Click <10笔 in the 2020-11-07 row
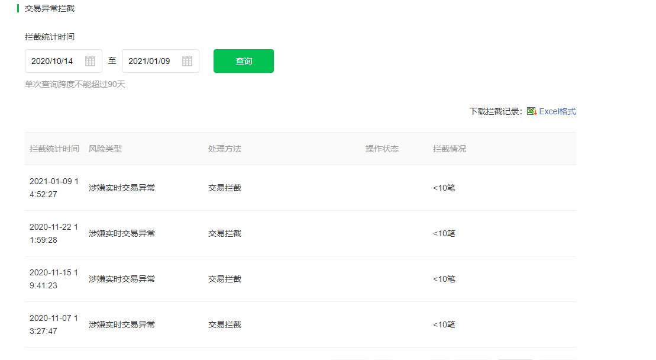The image size is (656, 360). (x=444, y=325)
